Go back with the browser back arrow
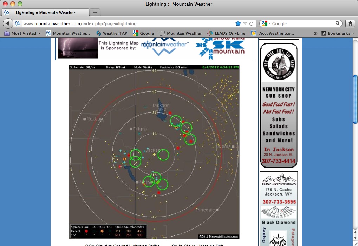 tap(8, 23)
